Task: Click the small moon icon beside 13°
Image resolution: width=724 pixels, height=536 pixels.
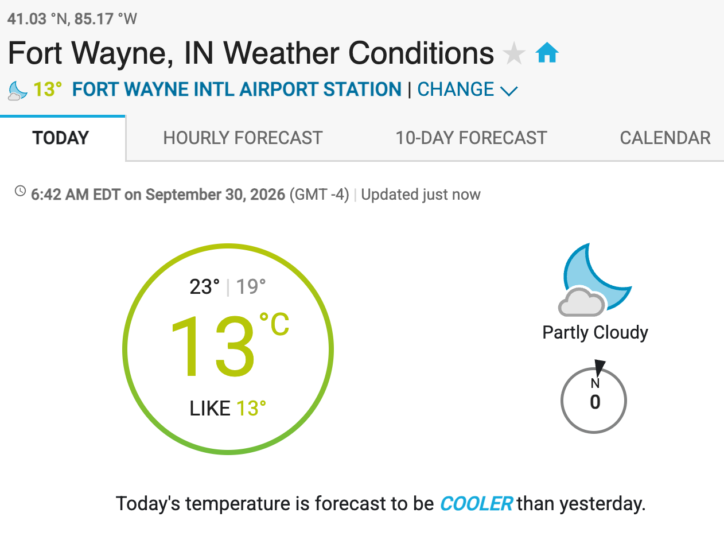Action: tap(18, 90)
